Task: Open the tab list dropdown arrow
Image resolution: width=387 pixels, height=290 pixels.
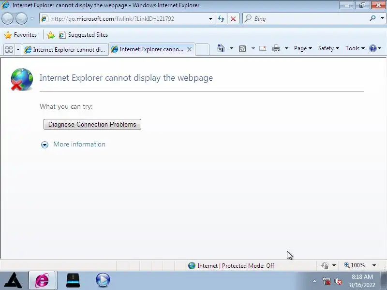Action: click(x=18, y=50)
